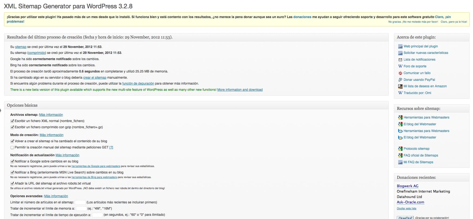Click the WordPress icon beside Foro de soporte
This screenshot has width=473, height=219.
400,66
